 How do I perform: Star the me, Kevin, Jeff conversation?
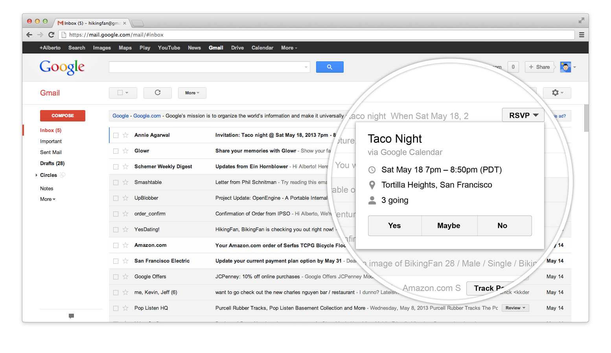click(125, 292)
